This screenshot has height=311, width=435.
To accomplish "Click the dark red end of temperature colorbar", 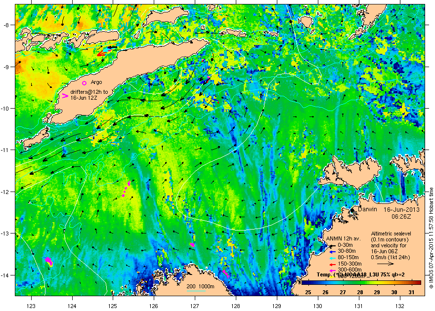I will 418,283.
